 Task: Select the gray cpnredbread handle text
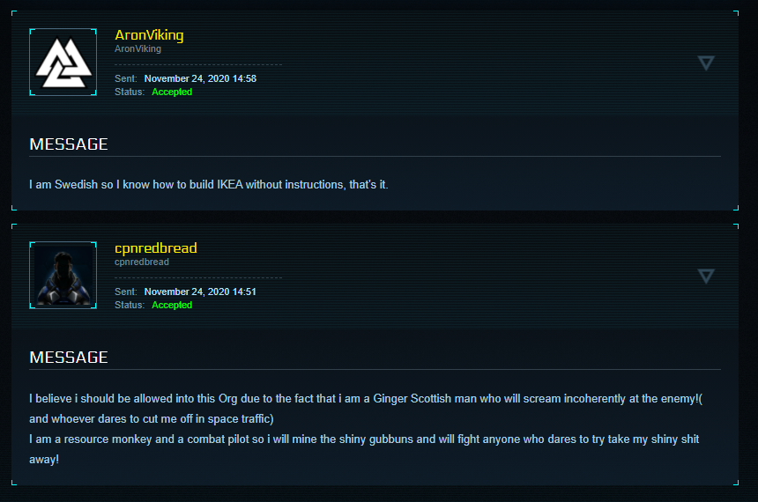click(142, 262)
